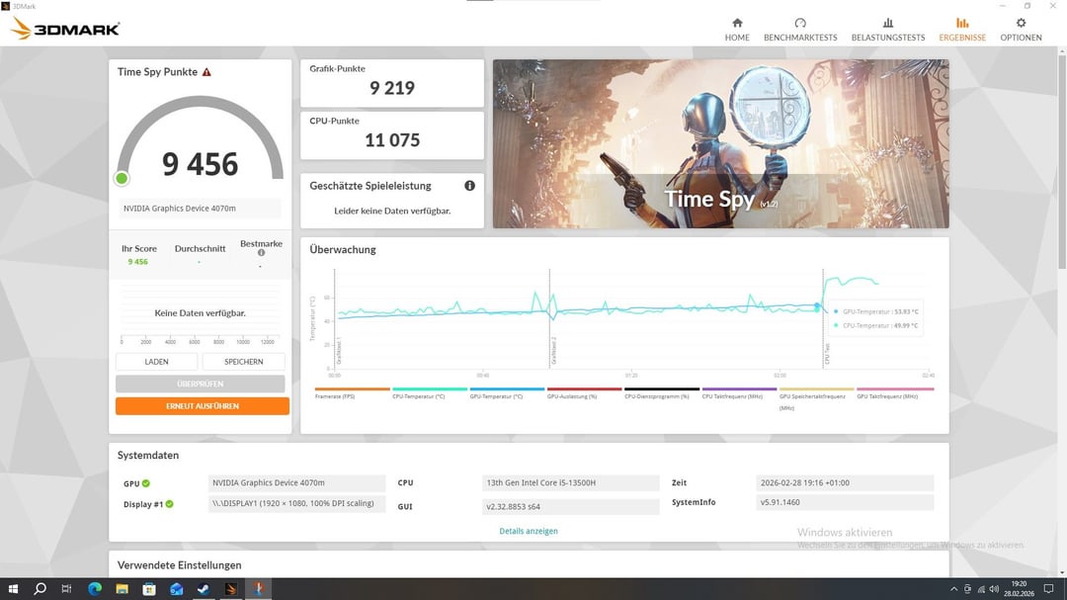Click the Bestmarke info icon
This screenshot has width=1067, height=600.
click(x=261, y=253)
